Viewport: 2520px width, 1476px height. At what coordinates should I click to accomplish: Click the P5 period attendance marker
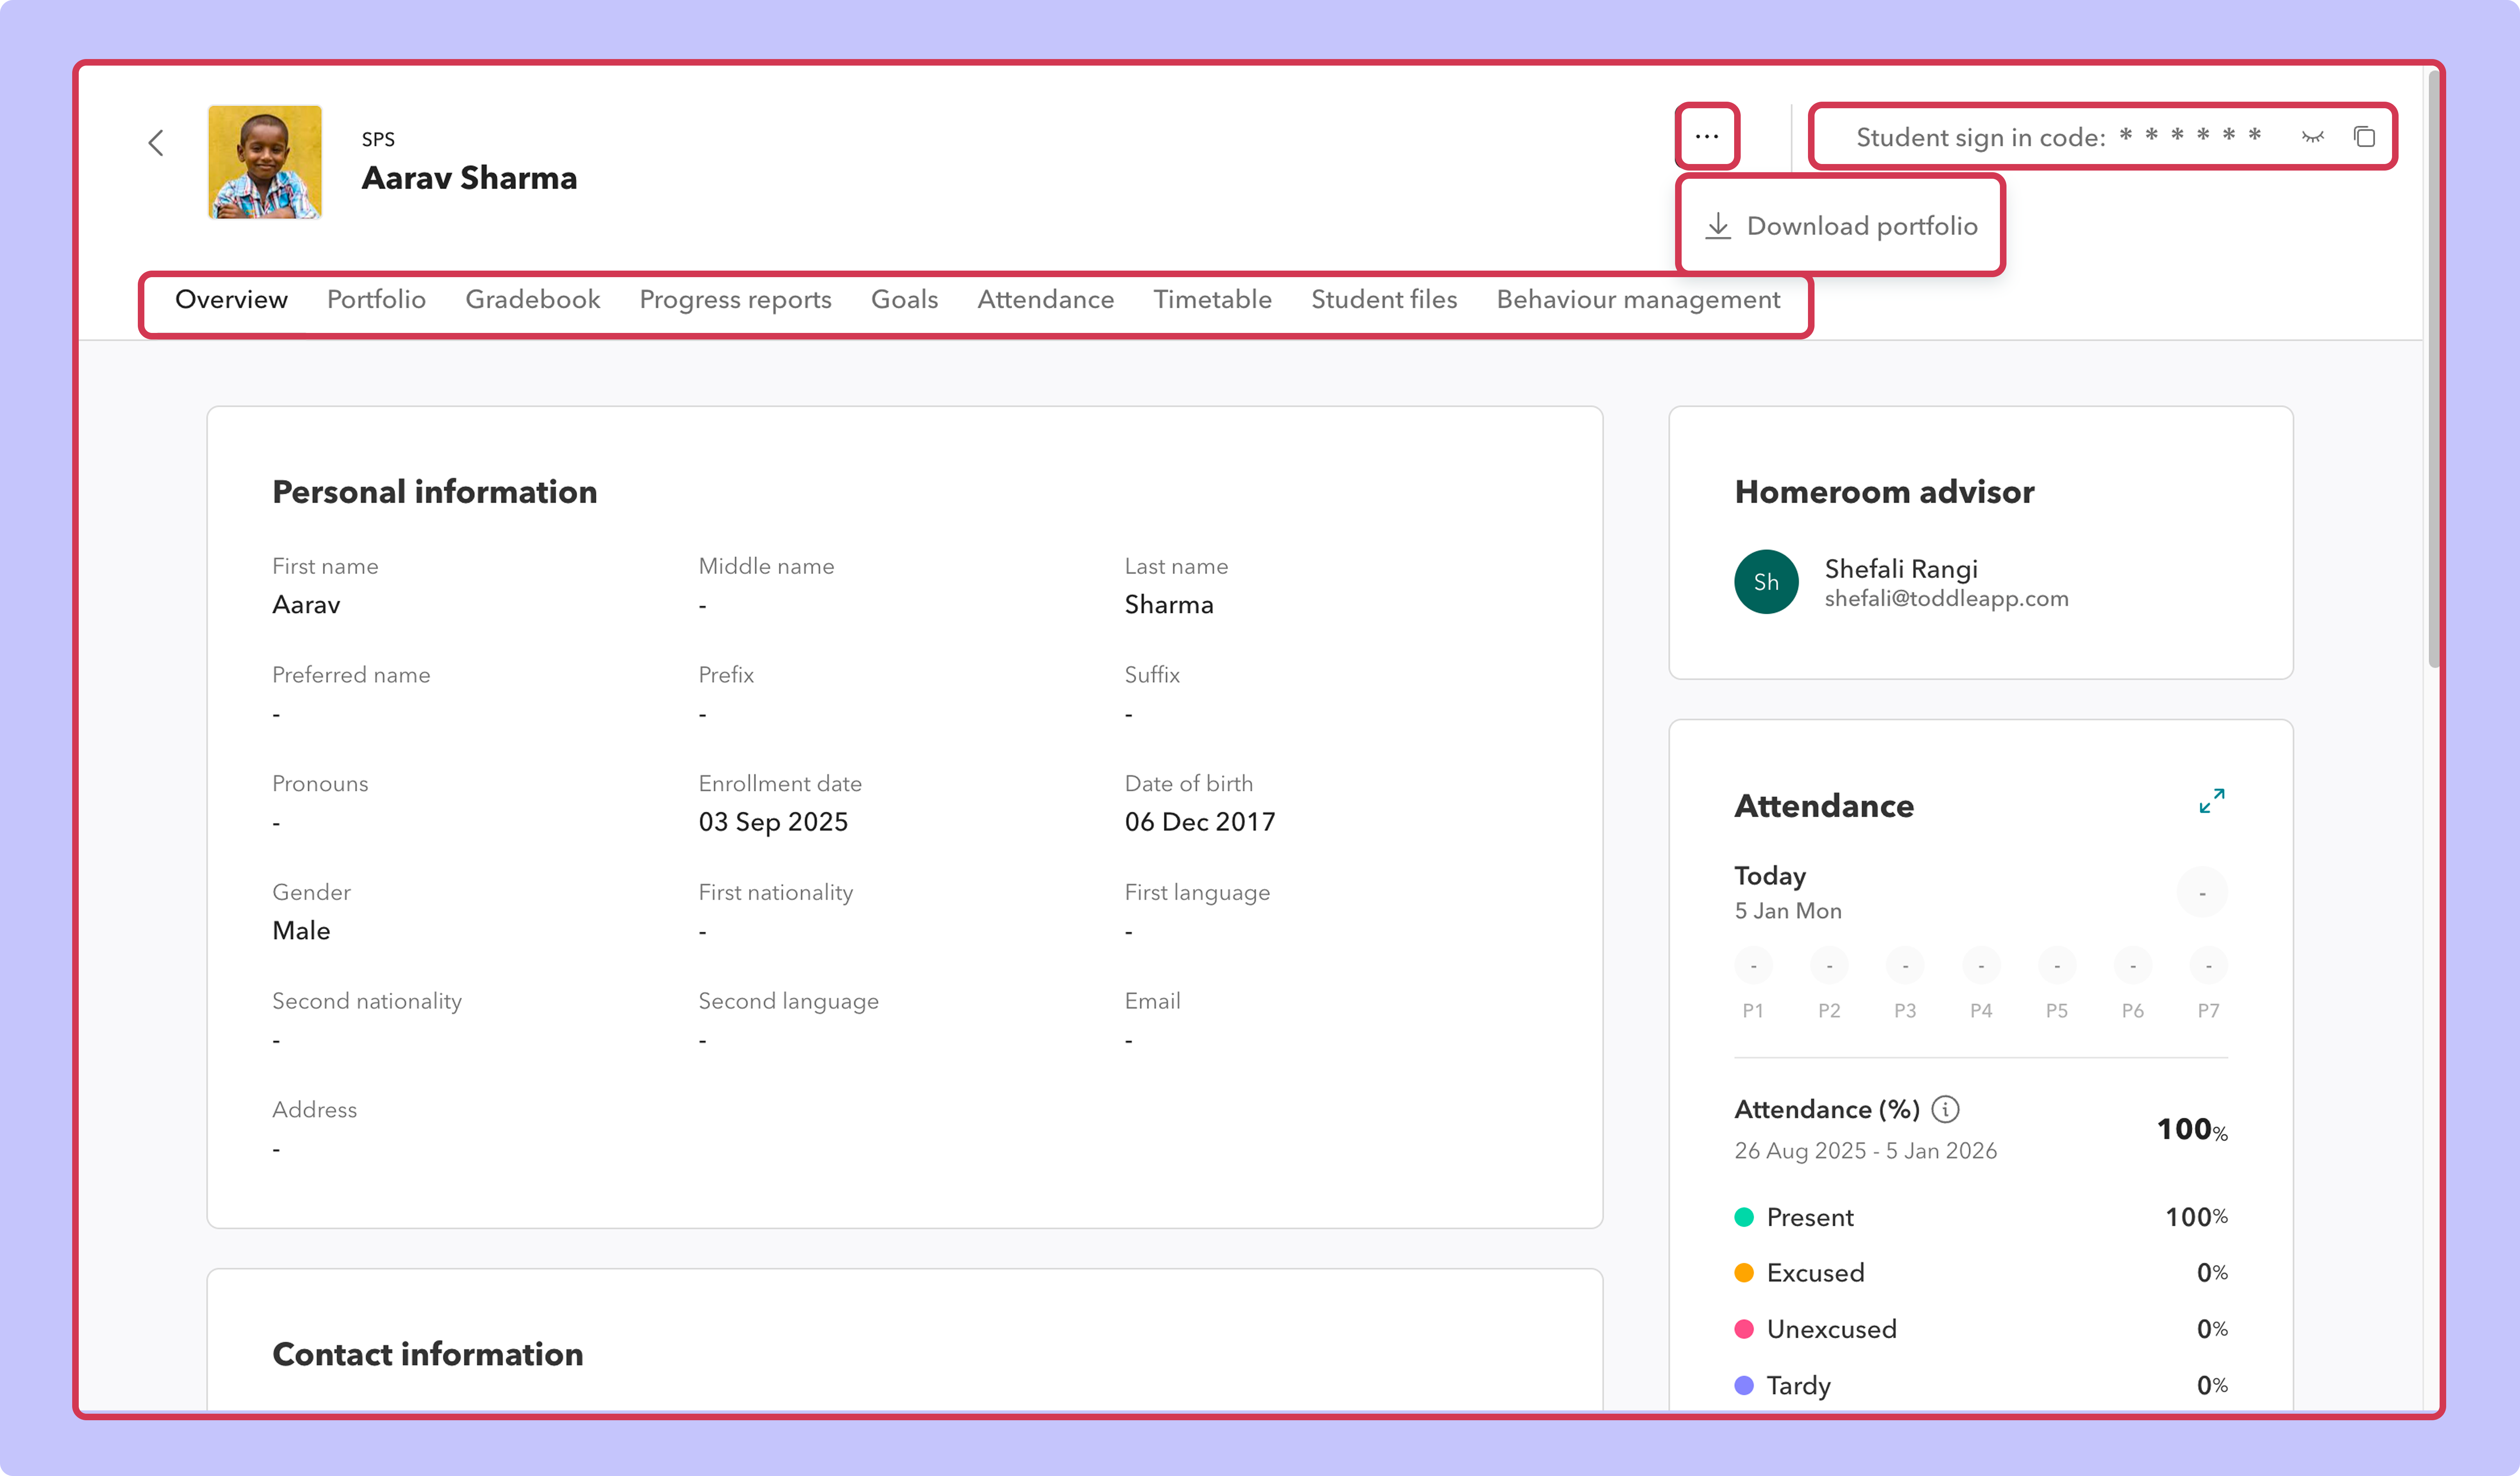pos(2057,966)
